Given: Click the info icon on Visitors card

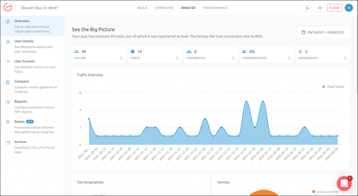Looking at the screenshot, I should click(x=121, y=58).
